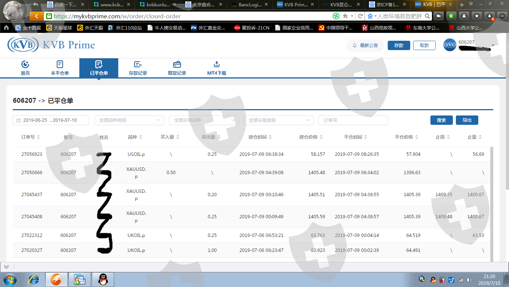Open the MT4下载 download tab

[217, 68]
